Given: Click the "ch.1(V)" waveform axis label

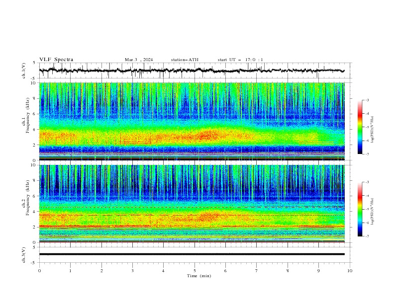Looking at the screenshot, I should [24, 71].
